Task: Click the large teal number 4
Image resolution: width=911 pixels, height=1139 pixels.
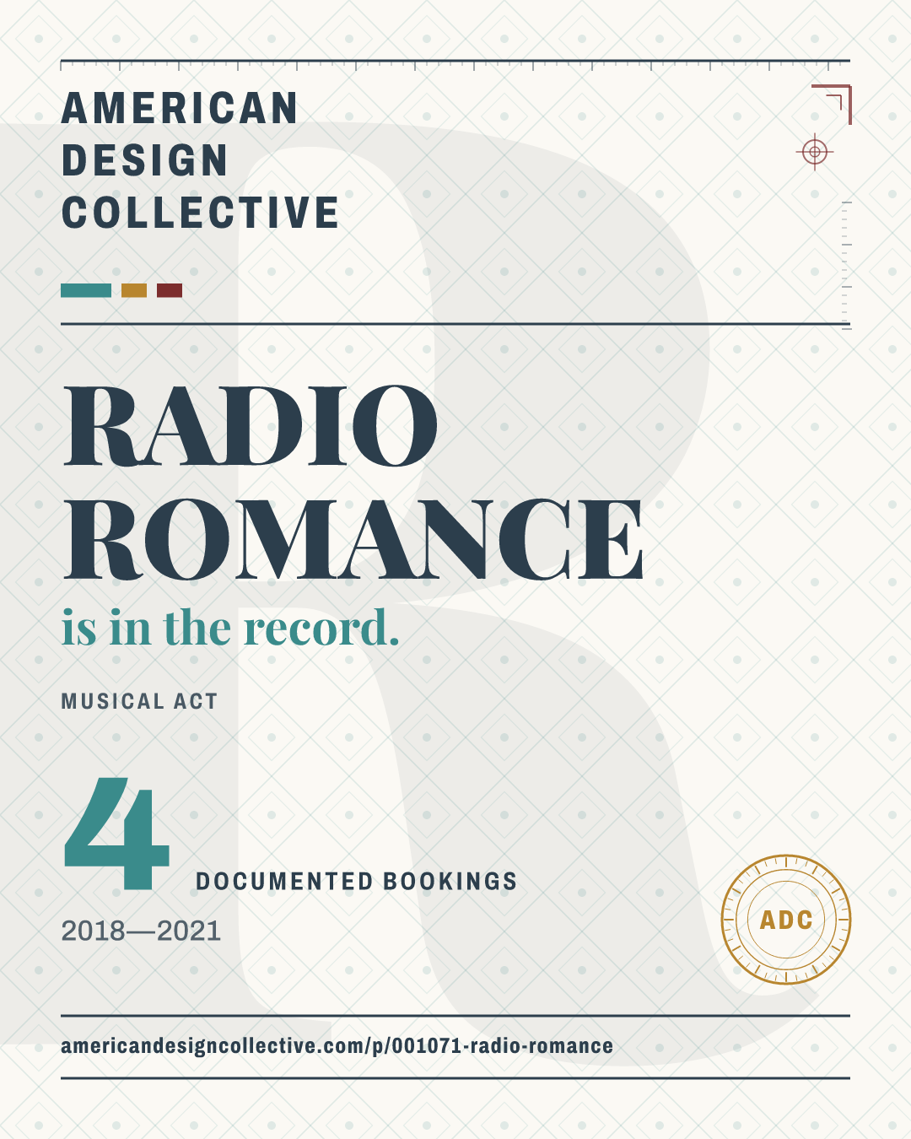Action: [117, 834]
